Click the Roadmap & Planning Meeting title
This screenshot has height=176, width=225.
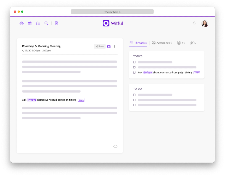pyautogui.click(x=41, y=46)
